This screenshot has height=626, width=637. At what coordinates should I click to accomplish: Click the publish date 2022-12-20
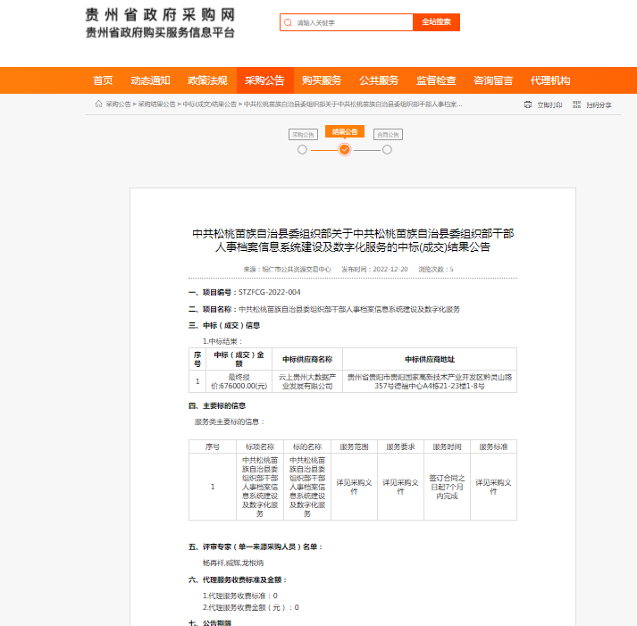pyautogui.click(x=390, y=269)
